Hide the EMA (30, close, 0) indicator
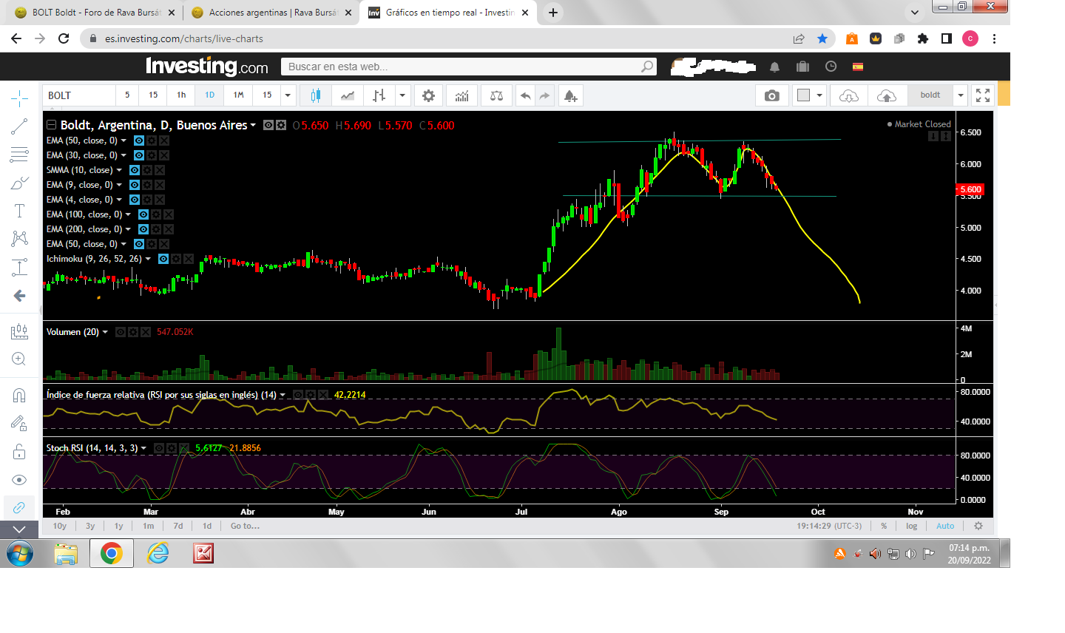Image resolution: width=1065 pixels, height=633 pixels. [x=139, y=155]
